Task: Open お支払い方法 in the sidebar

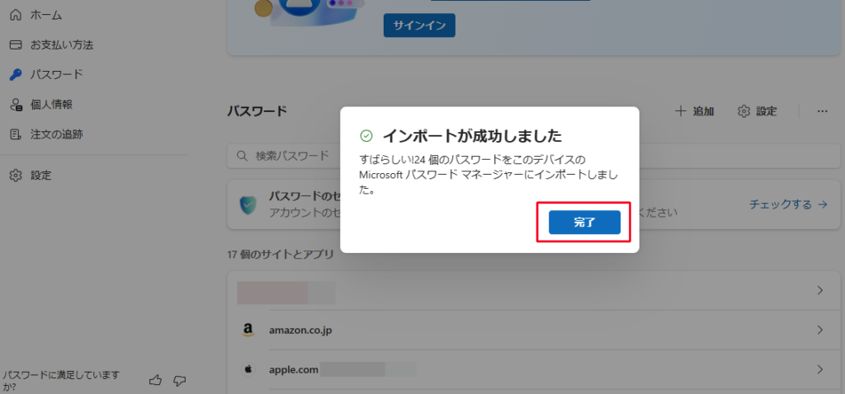Action: click(x=61, y=45)
